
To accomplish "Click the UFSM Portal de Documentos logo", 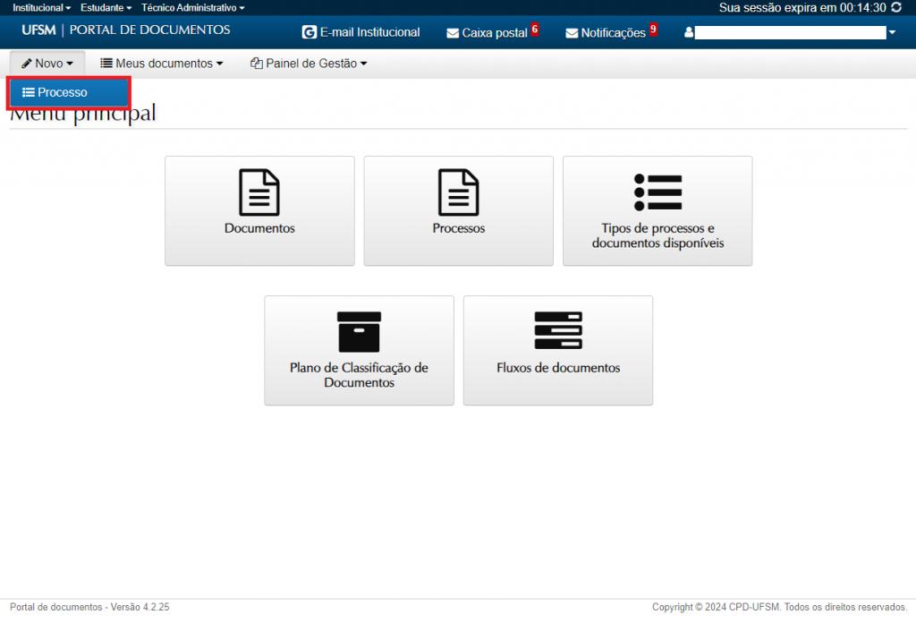I will coord(125,30).
